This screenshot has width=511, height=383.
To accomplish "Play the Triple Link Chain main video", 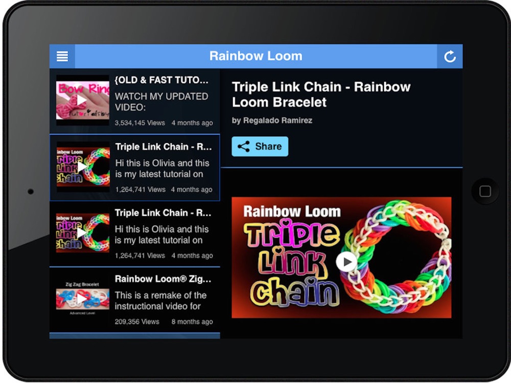I will [x=346, y=261].
